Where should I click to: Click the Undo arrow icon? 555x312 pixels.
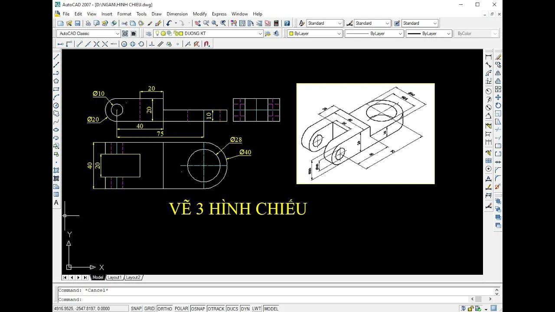tap(169, 23)
